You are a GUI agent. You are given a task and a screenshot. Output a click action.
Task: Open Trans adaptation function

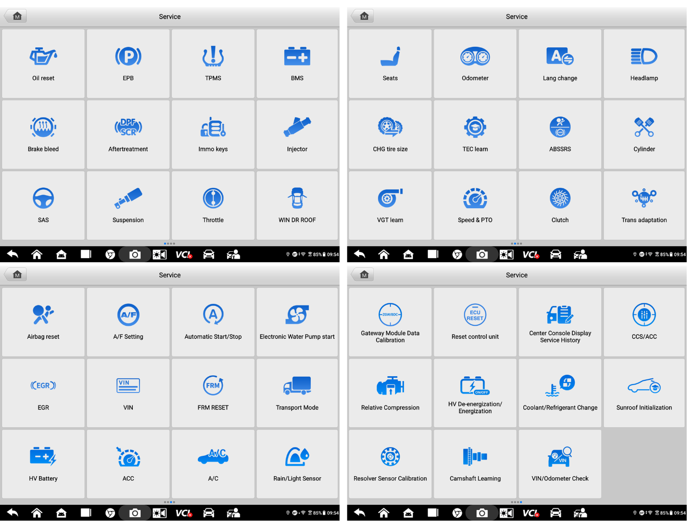644,206
